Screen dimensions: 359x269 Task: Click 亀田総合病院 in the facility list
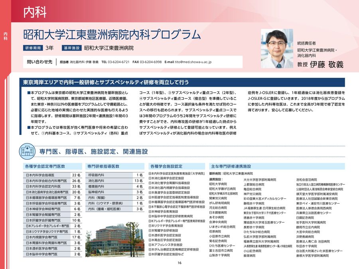click(252, 189)
